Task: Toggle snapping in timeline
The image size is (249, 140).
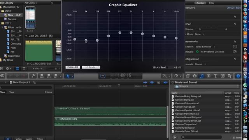Action: coord(165,82)
